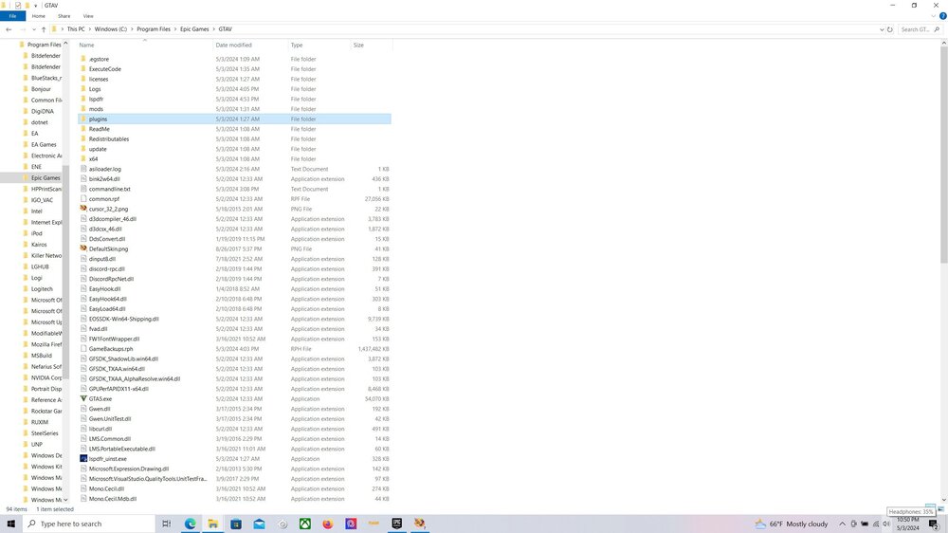Select 'Windows (C:)' in the address breadcrumb
The width and height of the screenshot is (948, 533).
[111, 29]
